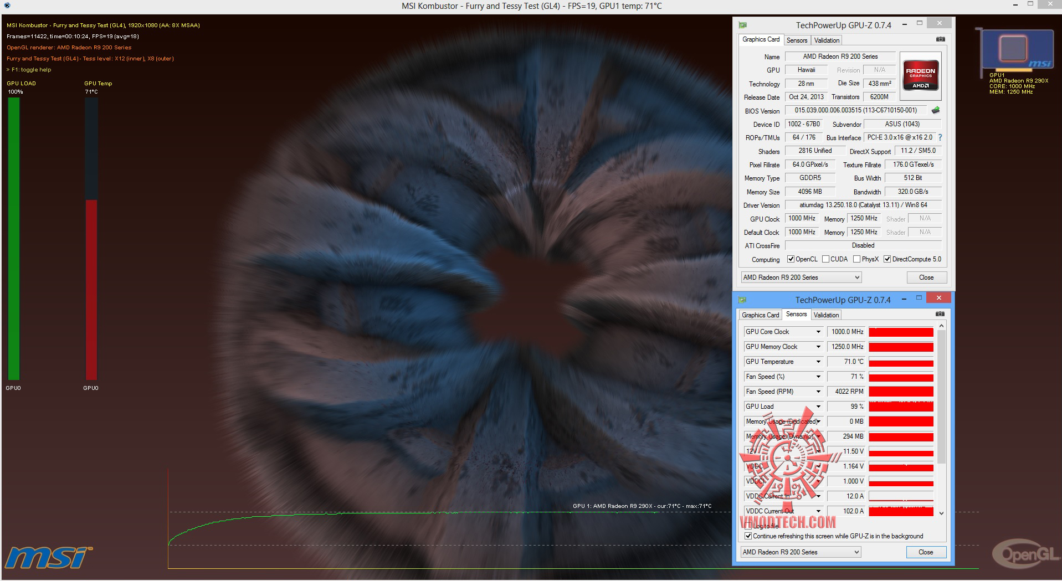
Task: Click the '4022 RPM' fan speed value
Action: (846, 392)
